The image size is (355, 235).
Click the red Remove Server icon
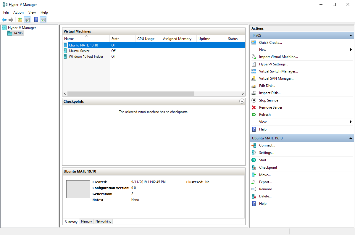(254, 107)
